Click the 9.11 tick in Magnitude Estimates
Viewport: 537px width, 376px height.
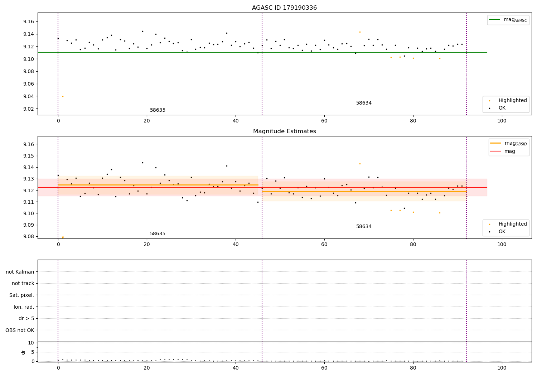pyautogui.click(x=28, y=202)
